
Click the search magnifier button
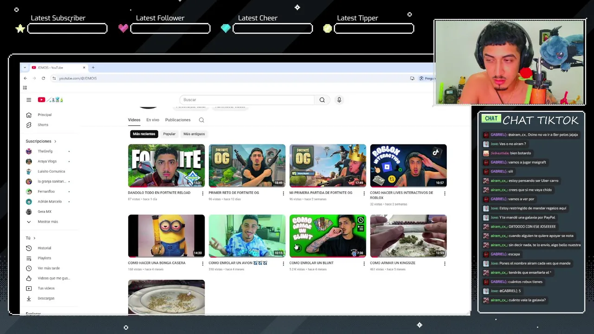(322, 100)
